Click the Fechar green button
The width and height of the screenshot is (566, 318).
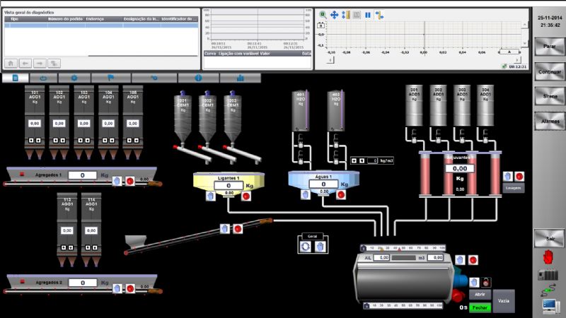coord(480,307)
